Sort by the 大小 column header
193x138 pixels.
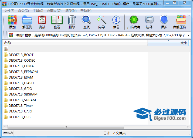168,43
